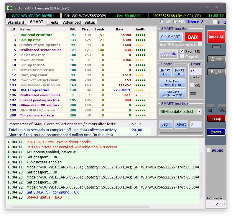This screenshot has width=232, height=216.
Task: Click the Sleep button
Action: tap(216, 59)
